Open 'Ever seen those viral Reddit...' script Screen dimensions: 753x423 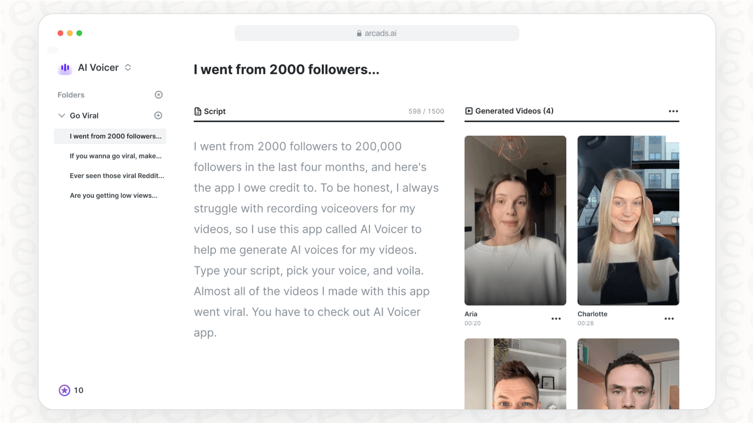(x=117, y=175)
